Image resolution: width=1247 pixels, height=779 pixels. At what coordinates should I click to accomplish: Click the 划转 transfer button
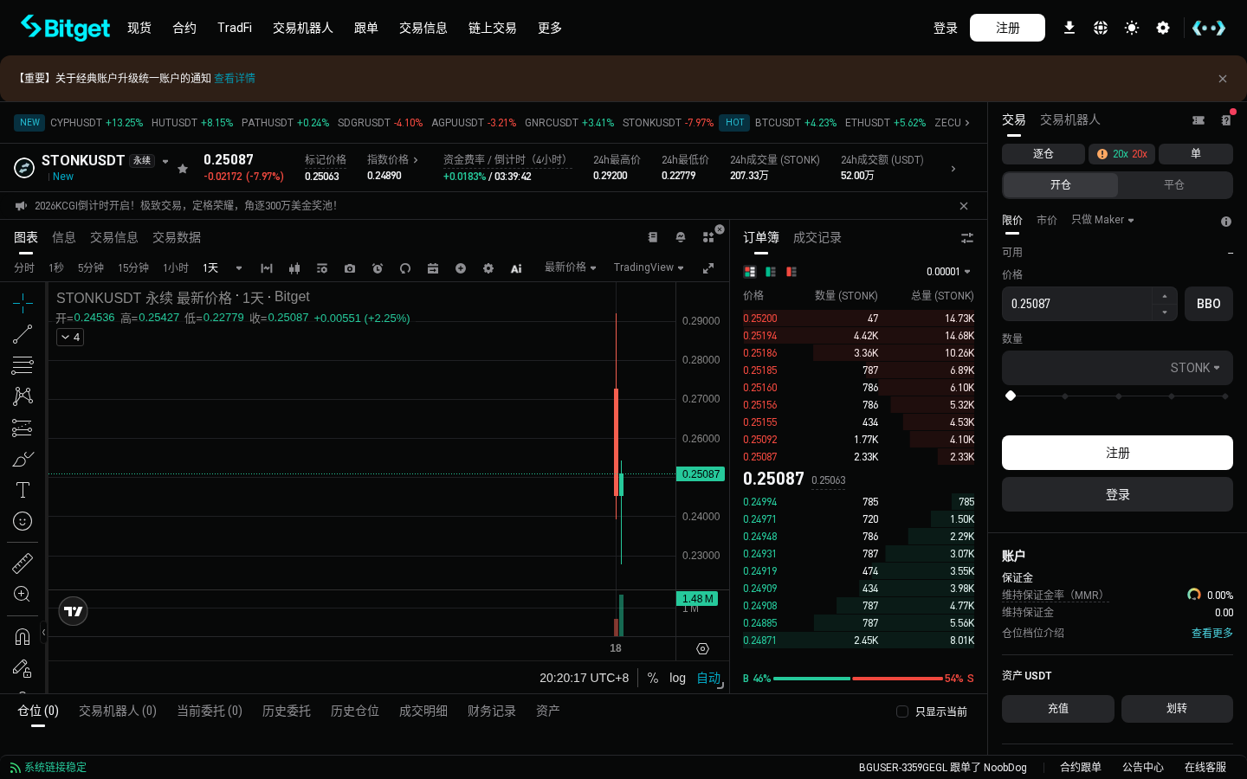pyautogui.click(x=1177, y=709)
